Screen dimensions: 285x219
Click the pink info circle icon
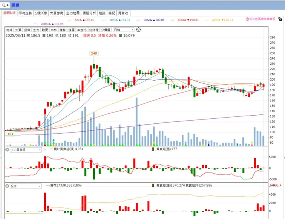[x=247, y=19]
